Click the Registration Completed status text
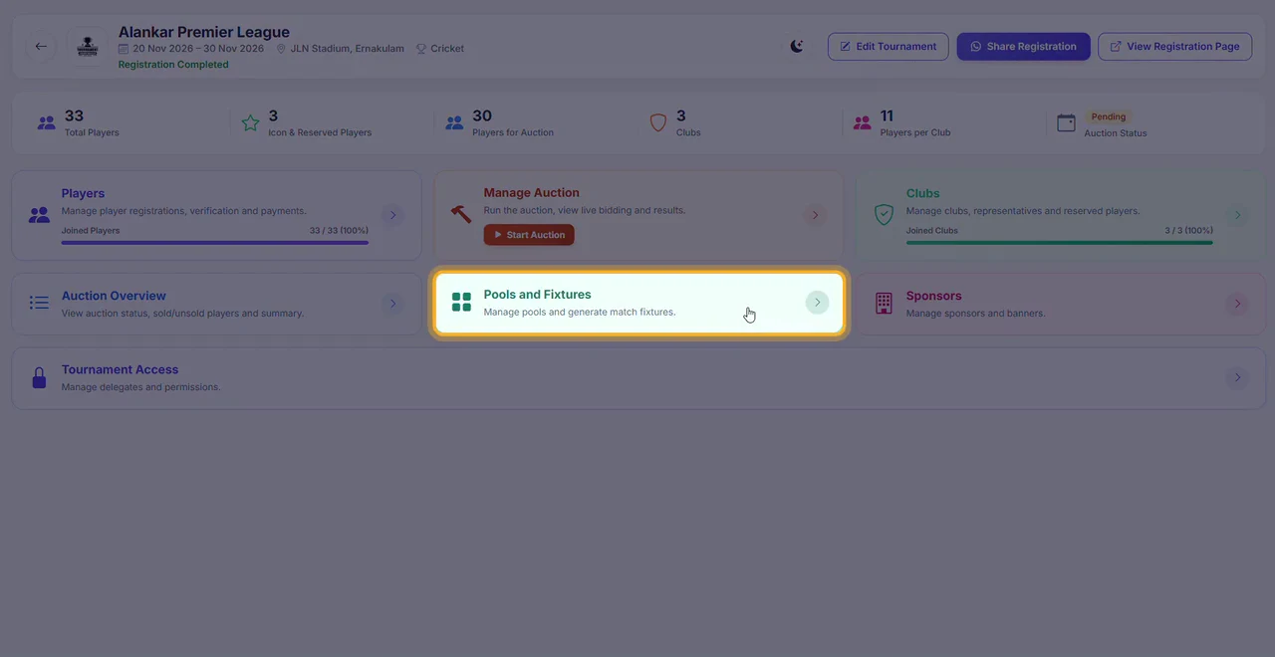The image size is (1275, 657). coord(173,65)
